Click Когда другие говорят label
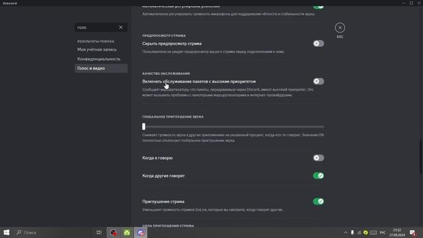Viewport: 423px width, 238px height. click(163, 176)
